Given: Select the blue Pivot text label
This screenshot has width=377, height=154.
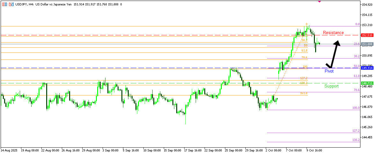Looking at the screenshot, I should click(x=329, y=71).
